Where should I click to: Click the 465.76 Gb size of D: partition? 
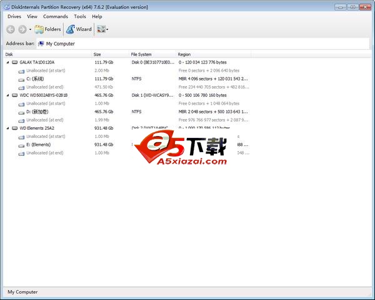point(104,112)
